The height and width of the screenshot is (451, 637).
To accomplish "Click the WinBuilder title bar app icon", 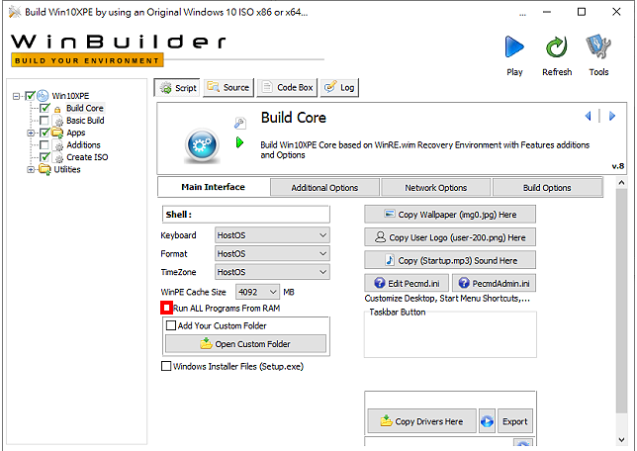I will pyautogui.click(x=15, y=12).
